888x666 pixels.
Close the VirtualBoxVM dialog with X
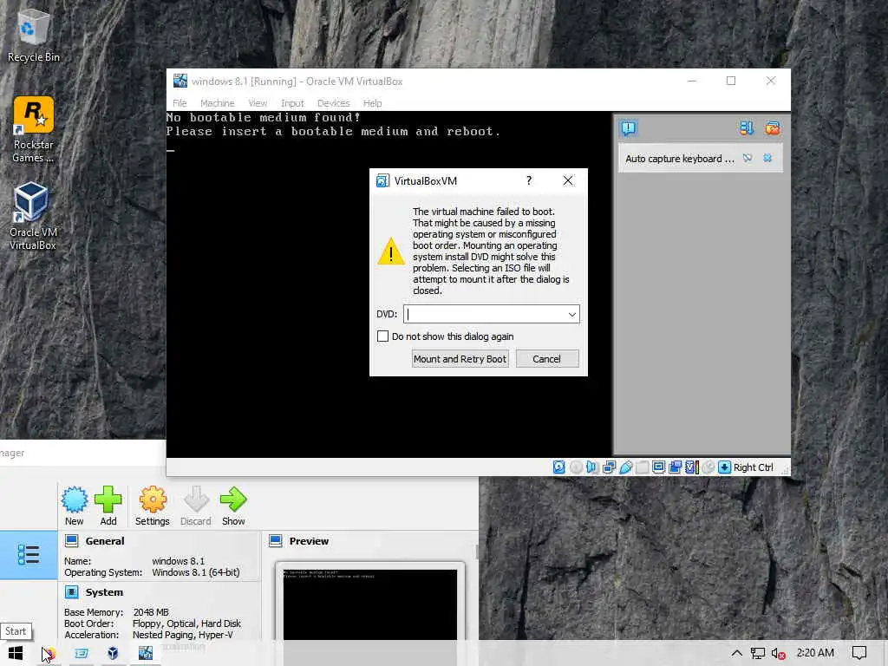568,180
